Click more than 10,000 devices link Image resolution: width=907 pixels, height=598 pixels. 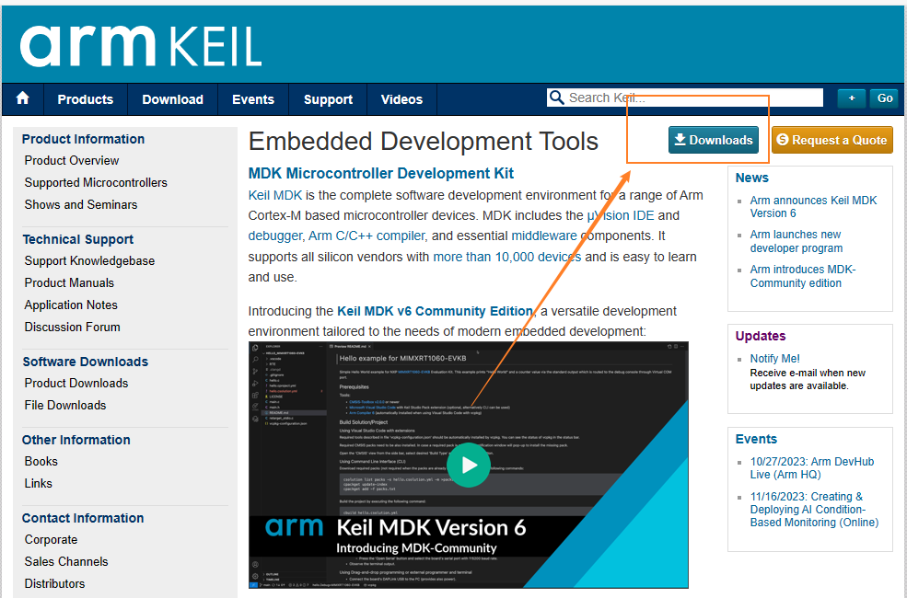pos(507,257)
